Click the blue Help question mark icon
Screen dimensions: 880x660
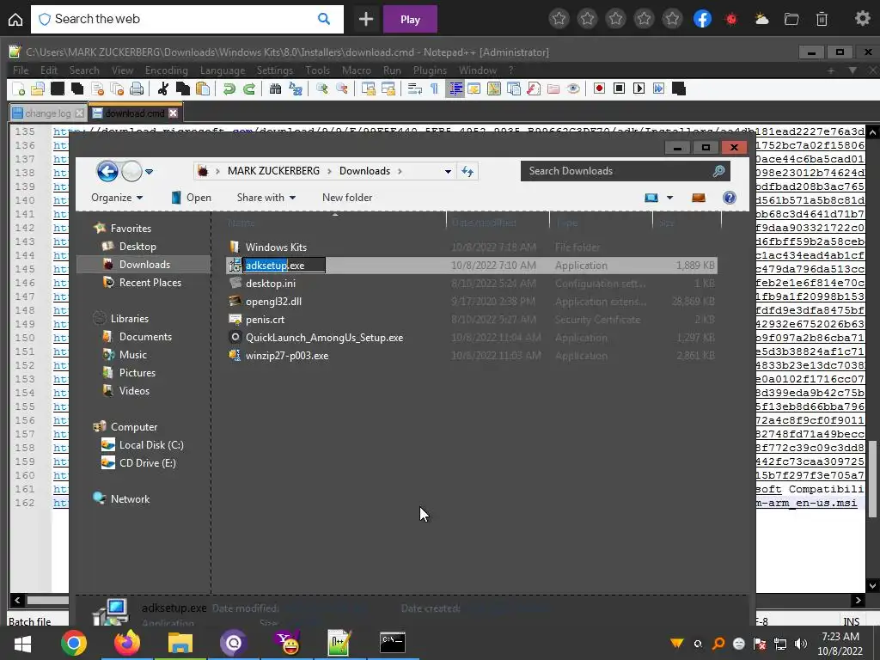729,198
